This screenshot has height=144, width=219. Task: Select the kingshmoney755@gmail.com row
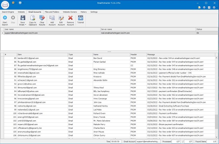109,69
